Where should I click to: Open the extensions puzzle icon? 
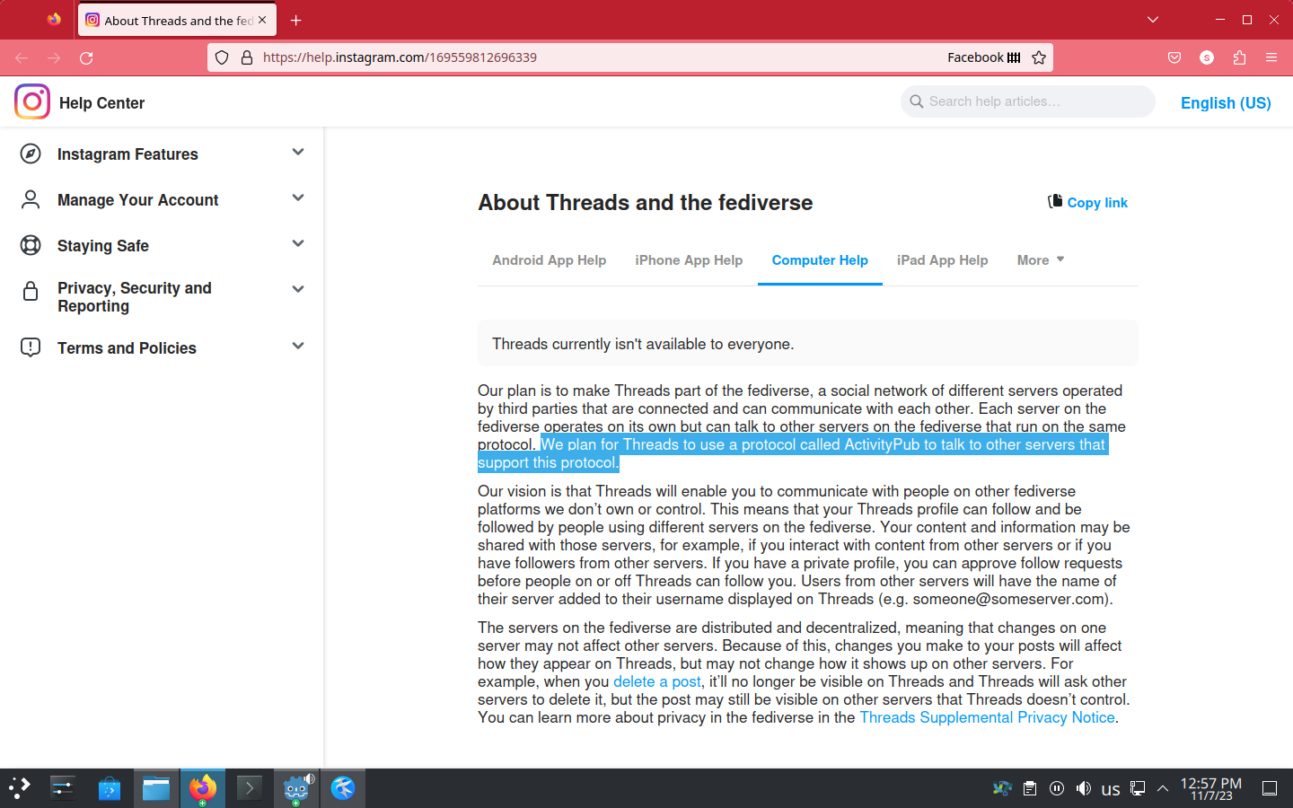tap(1239, 57)
